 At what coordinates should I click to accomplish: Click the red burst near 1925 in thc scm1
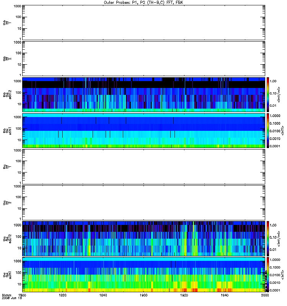194,290
